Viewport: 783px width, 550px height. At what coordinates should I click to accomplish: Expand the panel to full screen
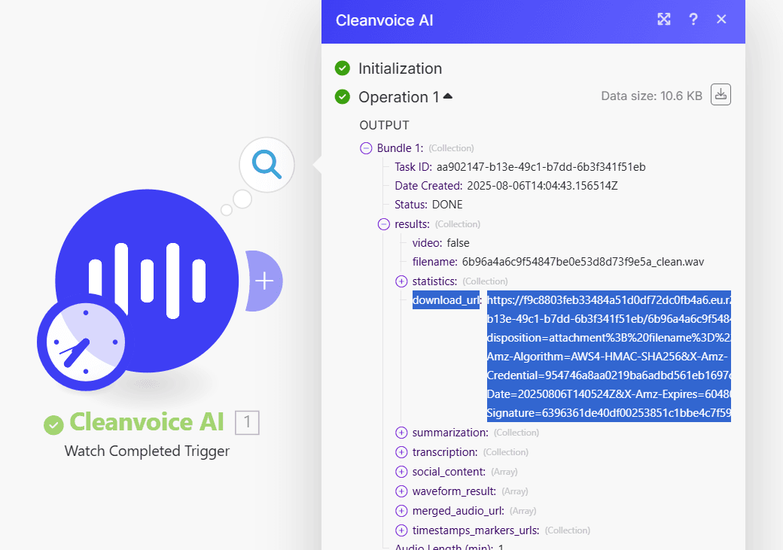click(664, 20)
